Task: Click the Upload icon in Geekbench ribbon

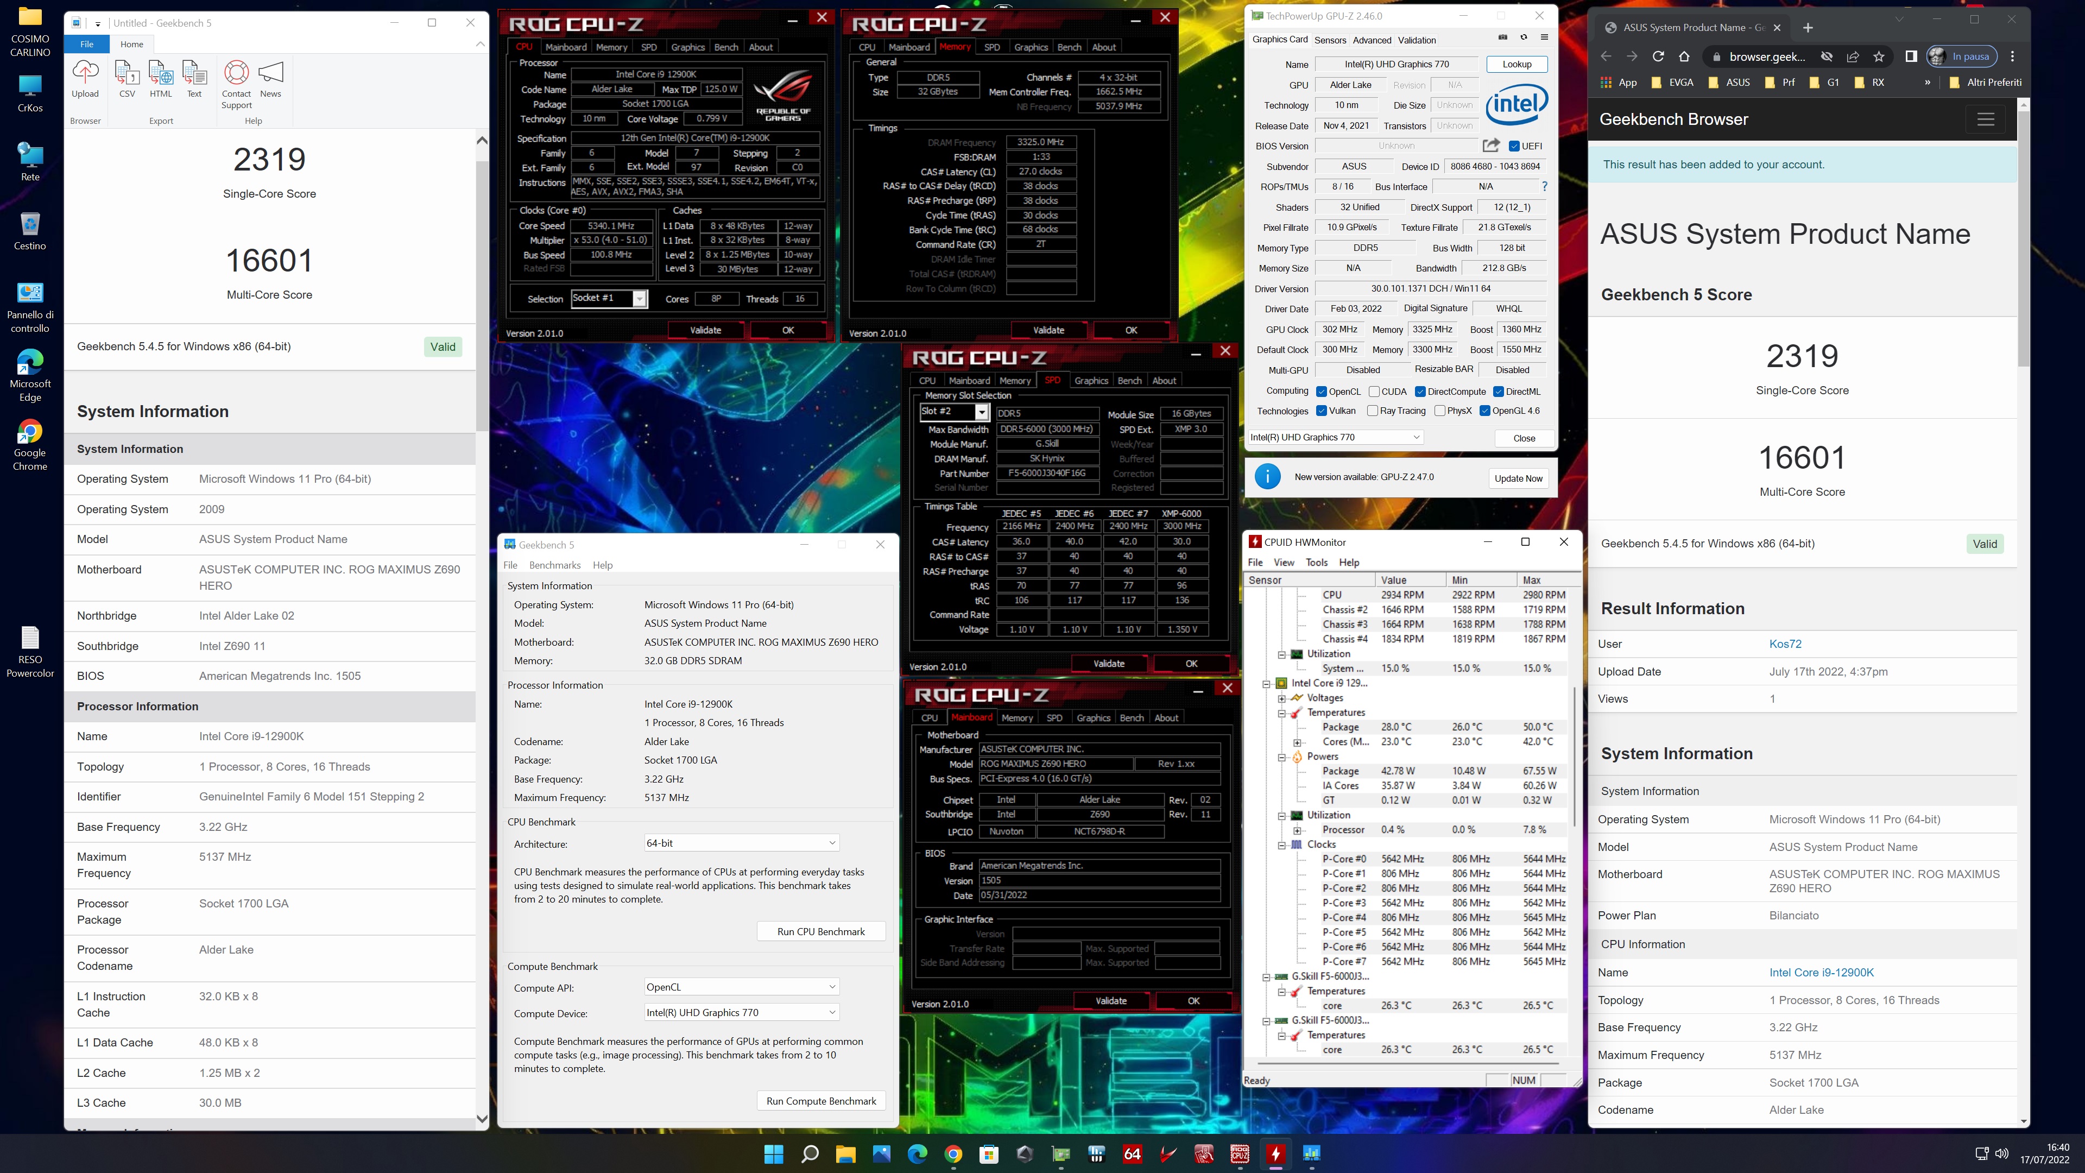Action: 85,79
